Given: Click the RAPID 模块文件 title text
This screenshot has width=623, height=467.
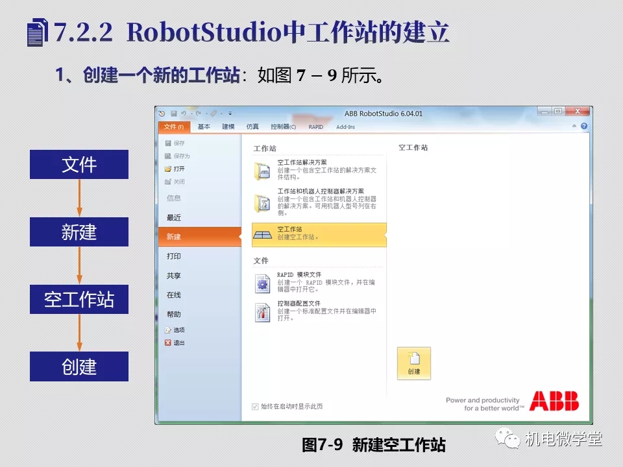Looking at the screenshot, I should [299, 275].
